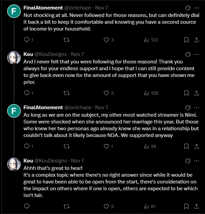The height and width of the screenshot is (214, 205).
Task: Open more options on first FinalAtonement post
Action: tap(196, 7)
